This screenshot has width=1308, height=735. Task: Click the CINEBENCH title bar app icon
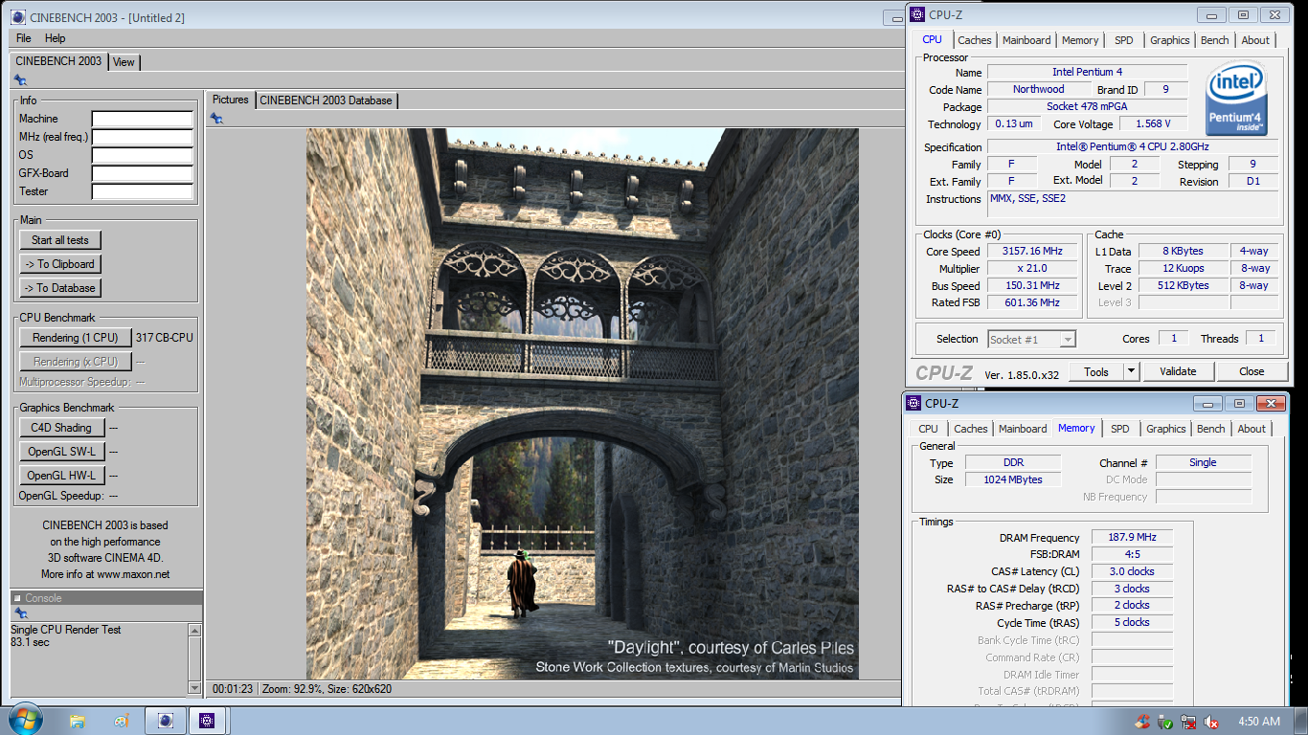tap(18, 17)
